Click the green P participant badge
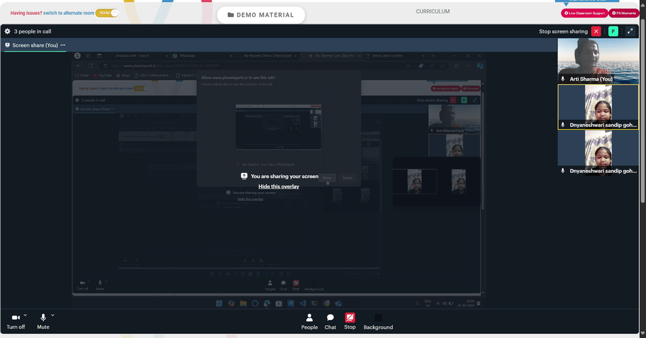Image resolution: width=646 pixels, height=338 pixels. (613, 31)
